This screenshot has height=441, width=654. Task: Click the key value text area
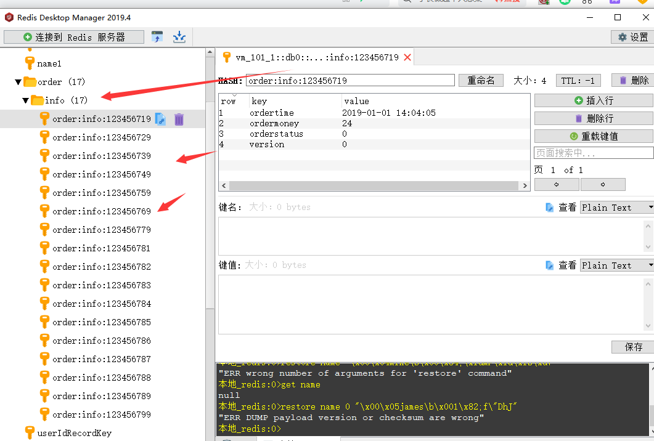pos(431,304)
